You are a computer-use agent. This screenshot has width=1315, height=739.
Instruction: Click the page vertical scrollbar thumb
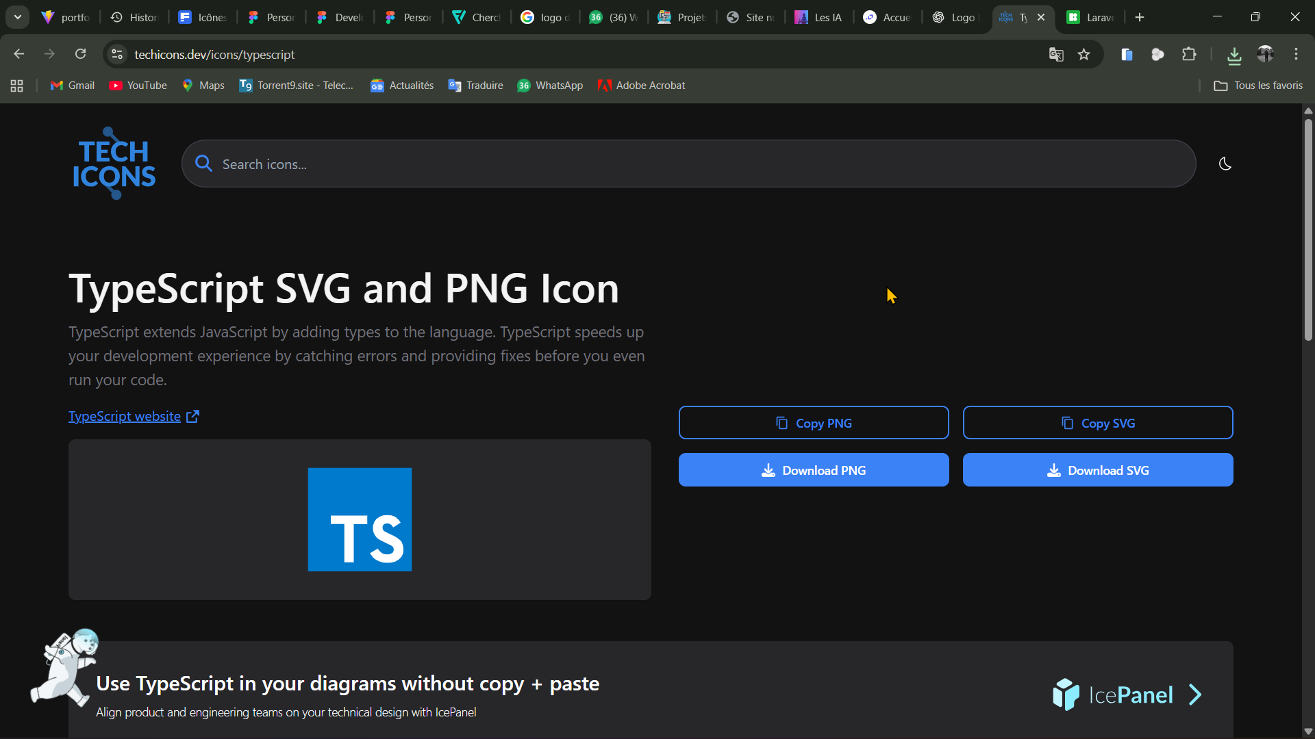1308,229
